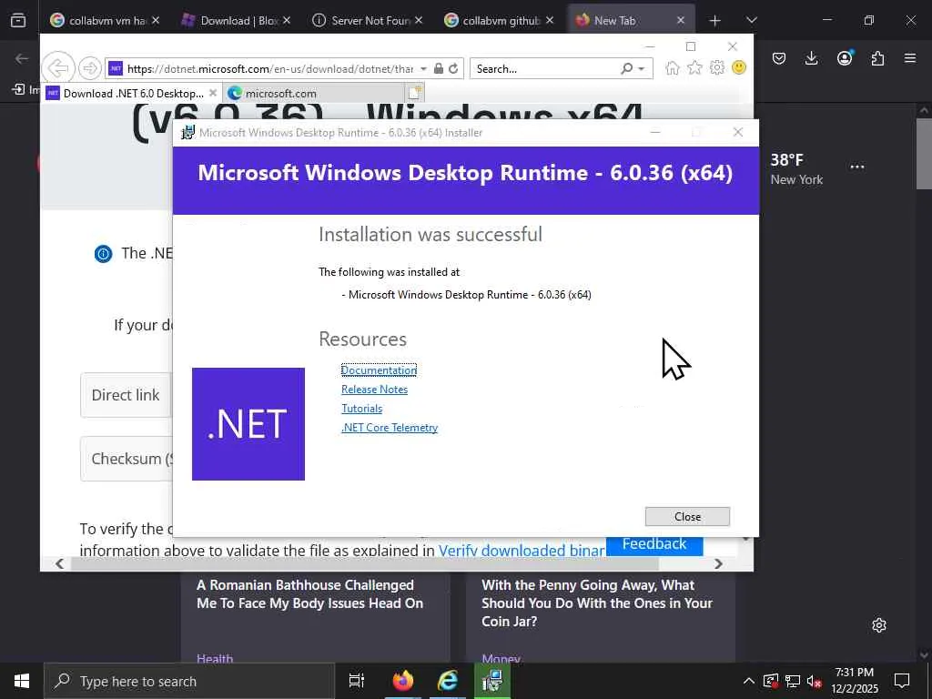Click Firefox back navigation arrow
Screen dimensions: 932x699
[22, 58]
